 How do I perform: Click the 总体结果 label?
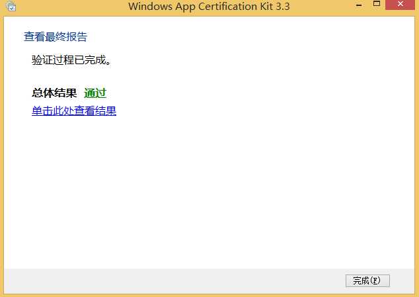click(54, 93)
